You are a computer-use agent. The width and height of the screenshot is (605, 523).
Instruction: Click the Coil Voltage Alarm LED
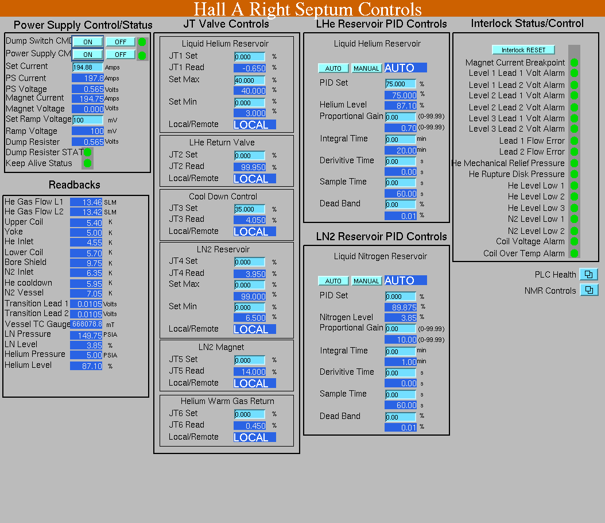tap(574, 241)
